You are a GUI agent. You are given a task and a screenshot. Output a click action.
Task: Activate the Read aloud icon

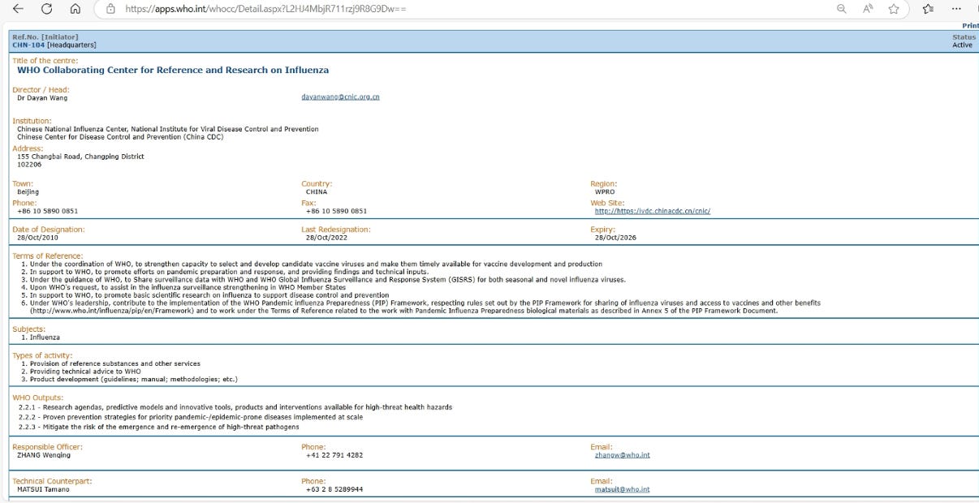(x=867, y=9)
